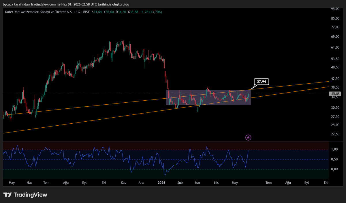Click the 85,00 price axis label
346x203 pixels.
(335, 18)
